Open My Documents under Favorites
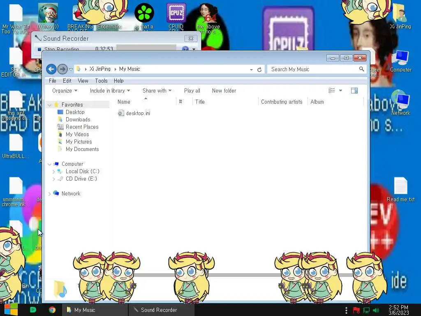This screenshot has height=316, width=421. click(82, 149)
